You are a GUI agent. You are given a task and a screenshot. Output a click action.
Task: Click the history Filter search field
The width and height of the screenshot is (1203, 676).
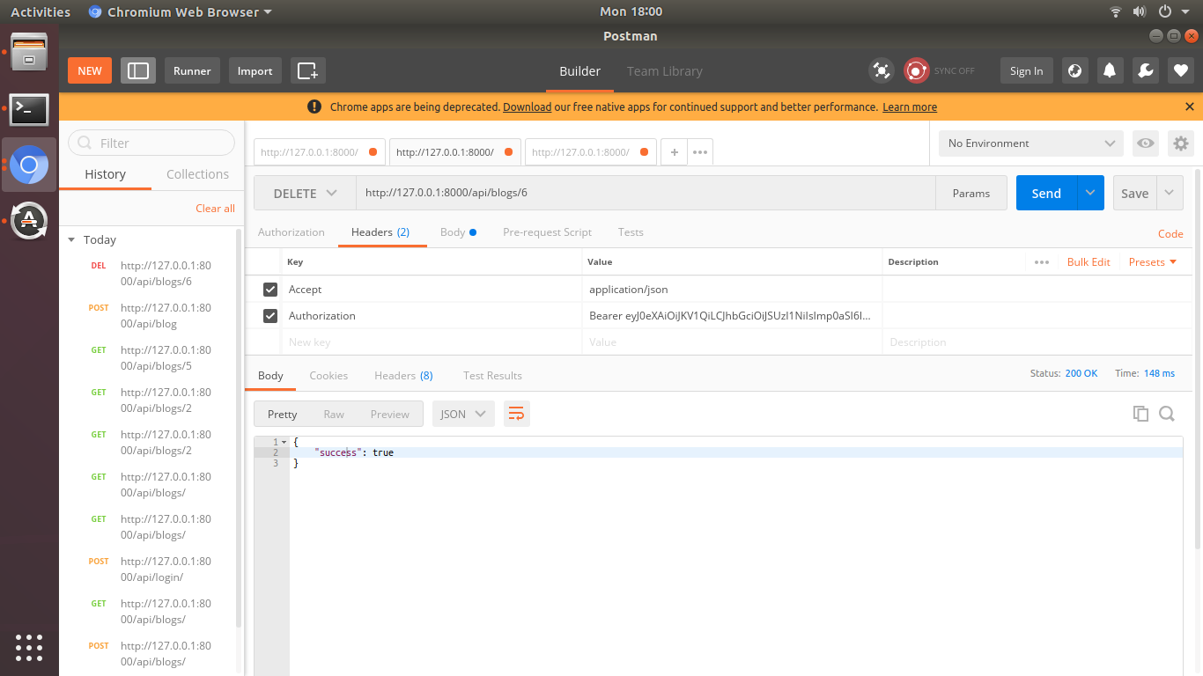tap(151, 143)
